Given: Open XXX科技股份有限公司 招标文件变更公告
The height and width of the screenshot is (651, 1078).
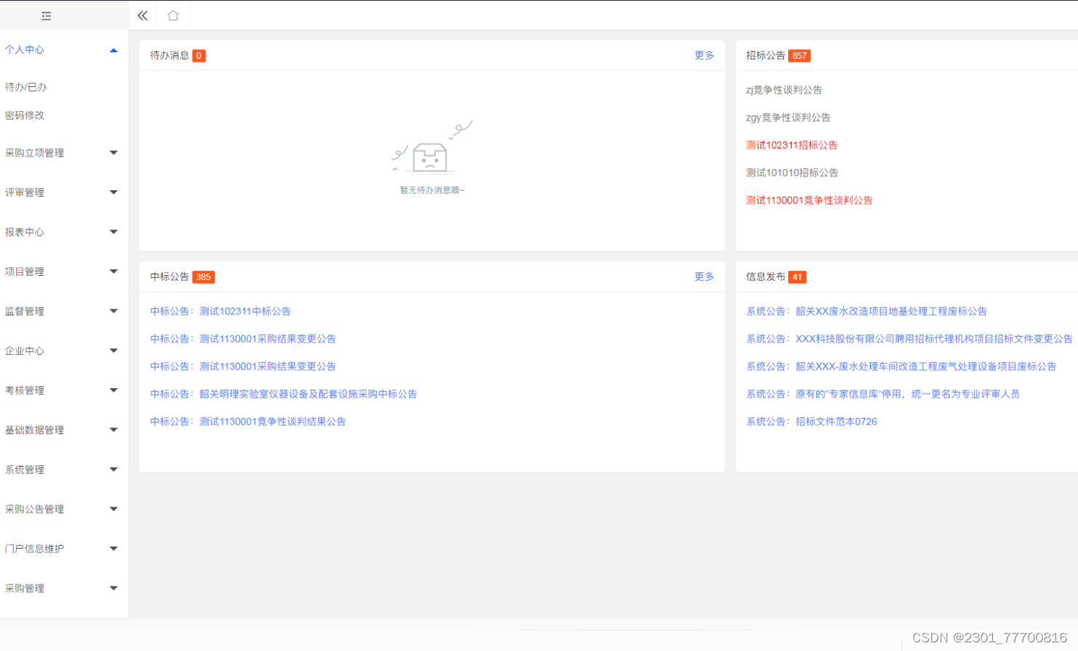Looking at the screenshot, I should [909, 339].
